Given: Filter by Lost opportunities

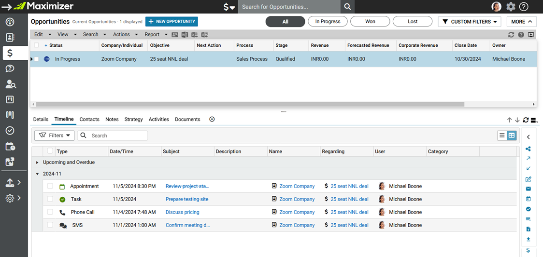Looking at the screenshot, I should (x=413, y=21).
